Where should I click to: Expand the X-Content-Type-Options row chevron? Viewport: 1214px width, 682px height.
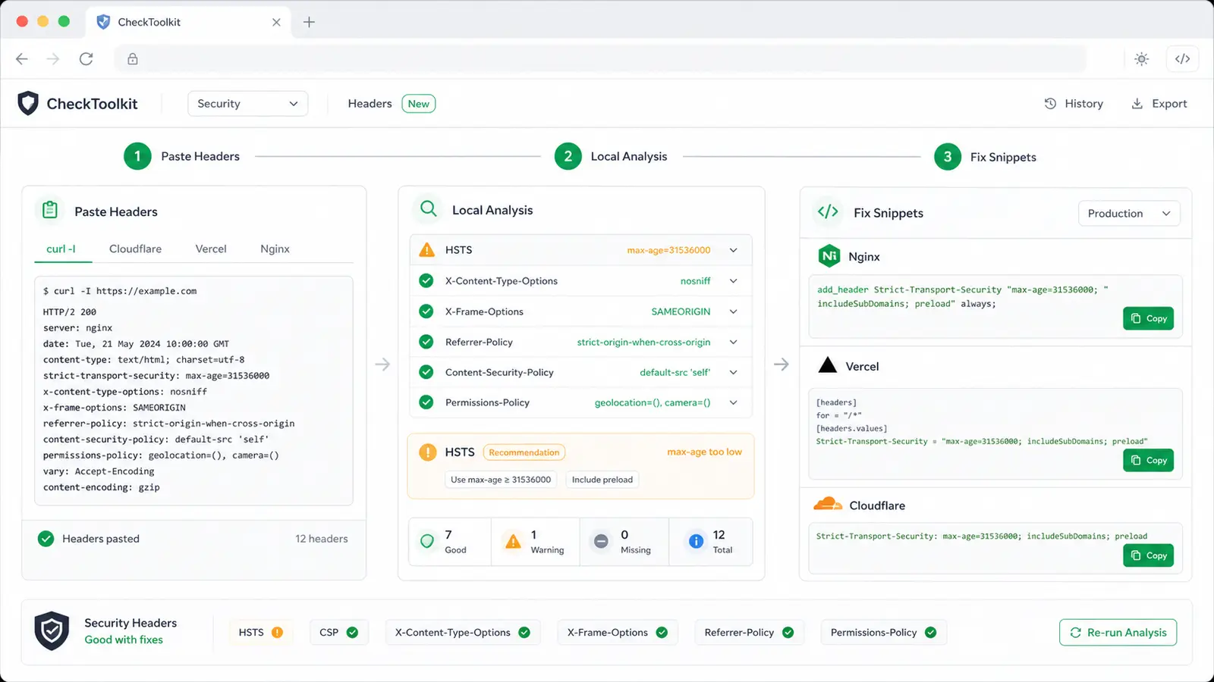click(734, 281)
